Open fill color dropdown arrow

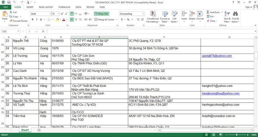tap(60, 20)
